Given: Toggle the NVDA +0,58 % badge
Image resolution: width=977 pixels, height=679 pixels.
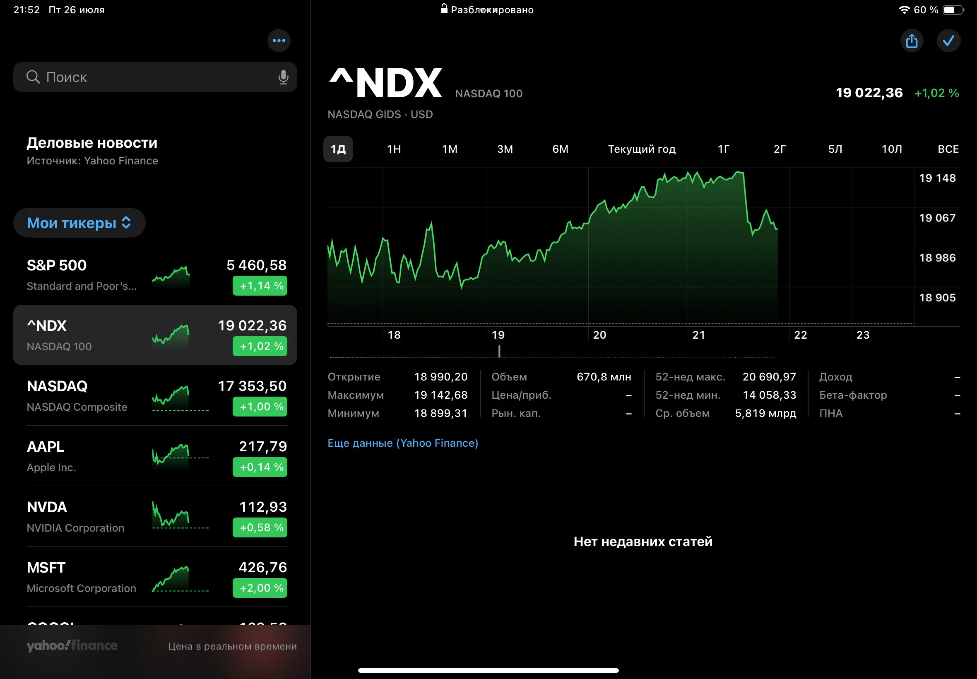Looking at the screenshot, I should coord(260,527).
